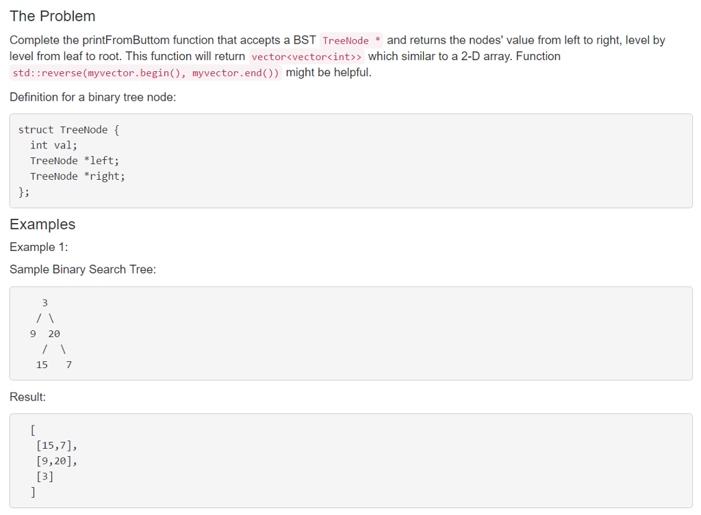Click the "Definition for a binary tree node" text
701x515 pixels.
93,97
